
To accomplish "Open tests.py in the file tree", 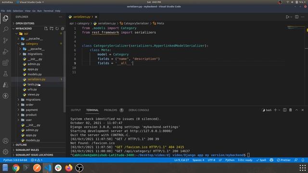I will (33, 85).
